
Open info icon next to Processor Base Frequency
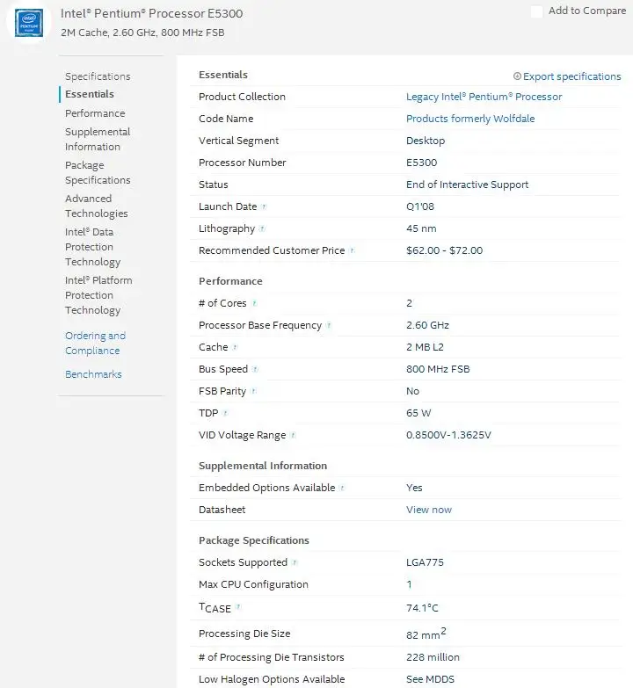click(329, 325)
